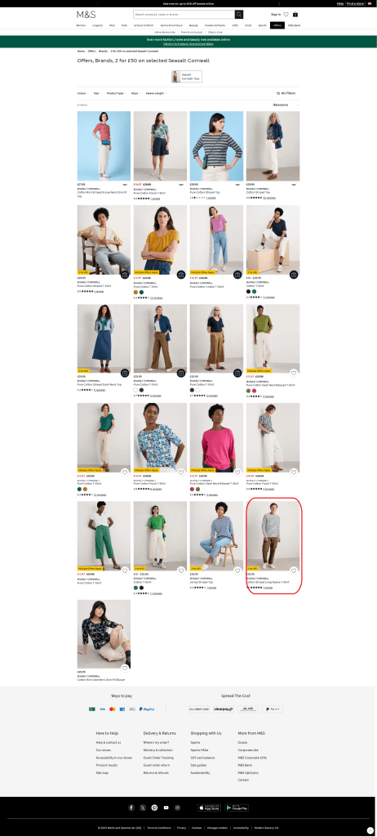Open the wishlist heart icon in header
The image size is (377, 837).
[286, 15]
